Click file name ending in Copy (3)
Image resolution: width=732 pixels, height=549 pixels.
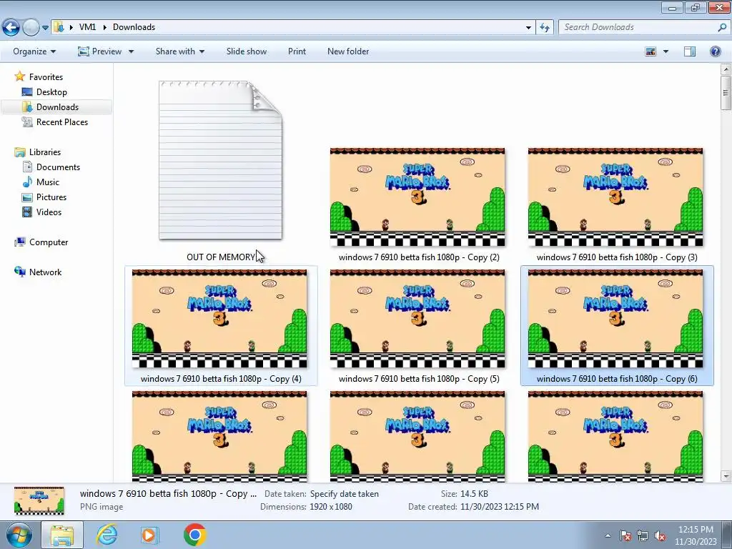(617, 257)
